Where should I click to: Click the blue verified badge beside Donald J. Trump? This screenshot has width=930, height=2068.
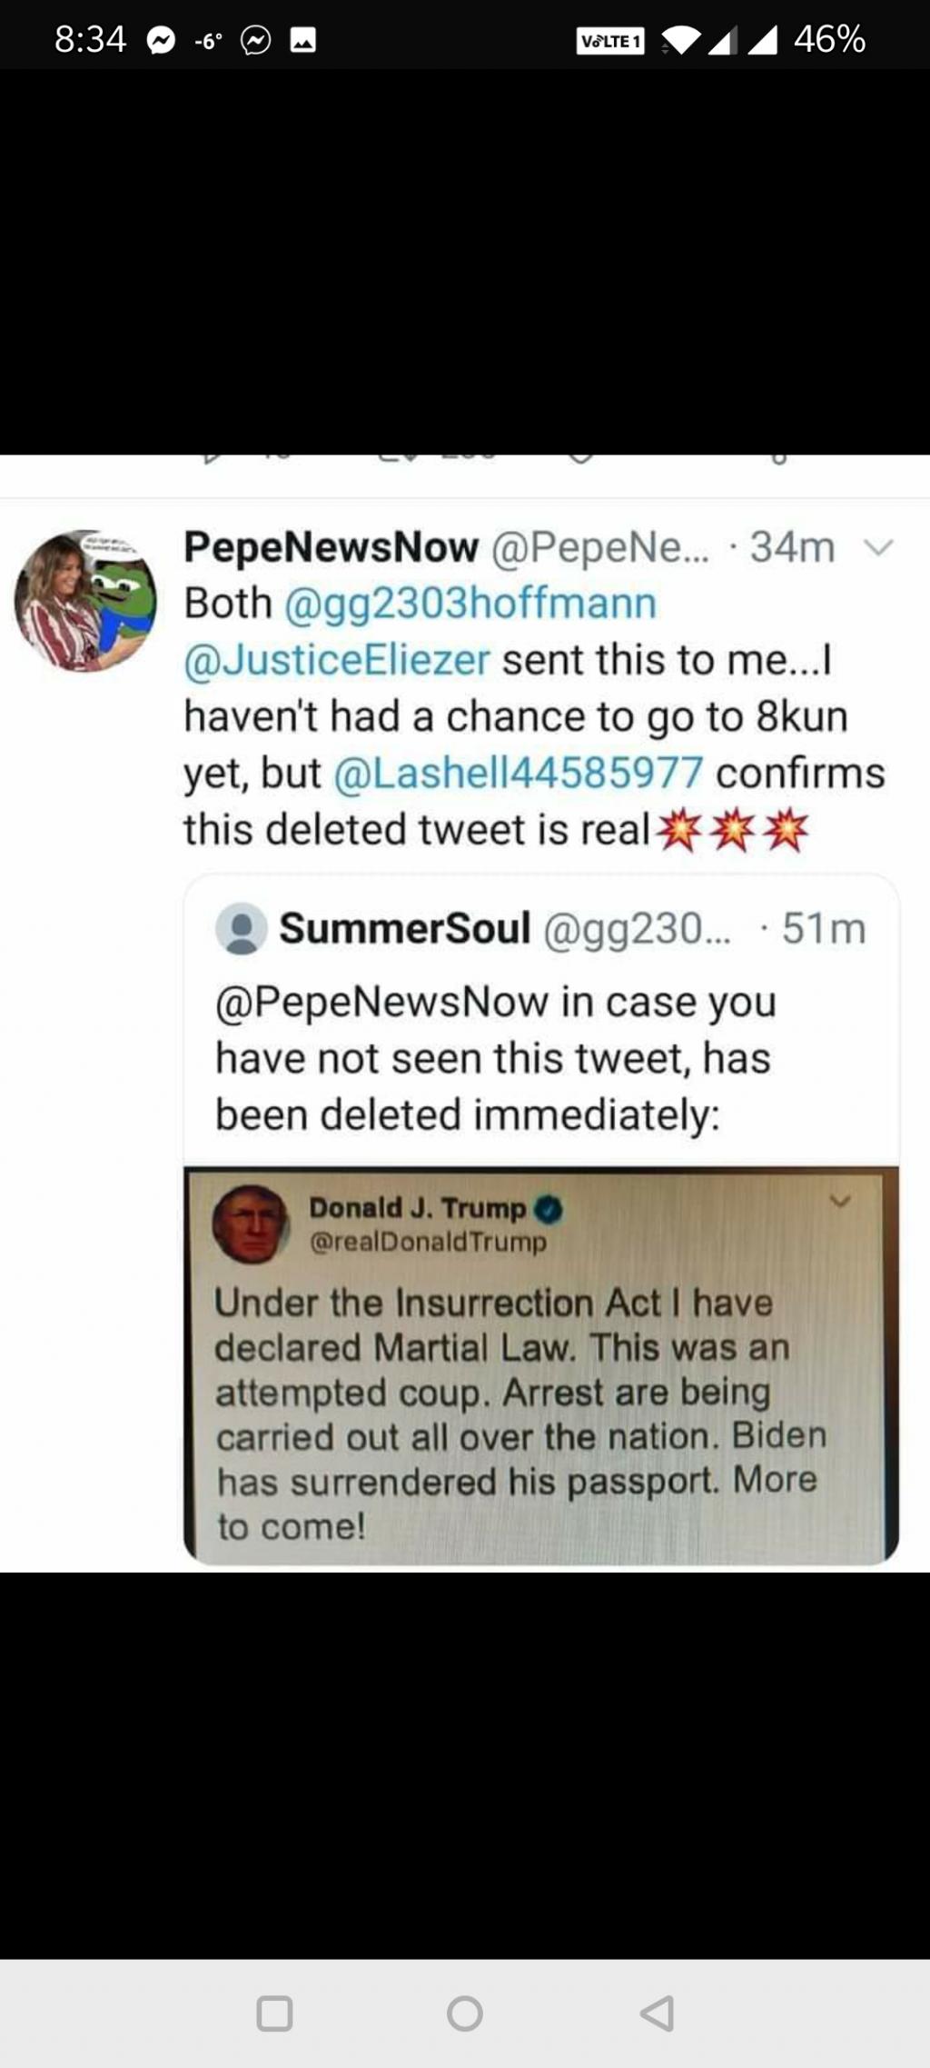(x=549, y=1209)
